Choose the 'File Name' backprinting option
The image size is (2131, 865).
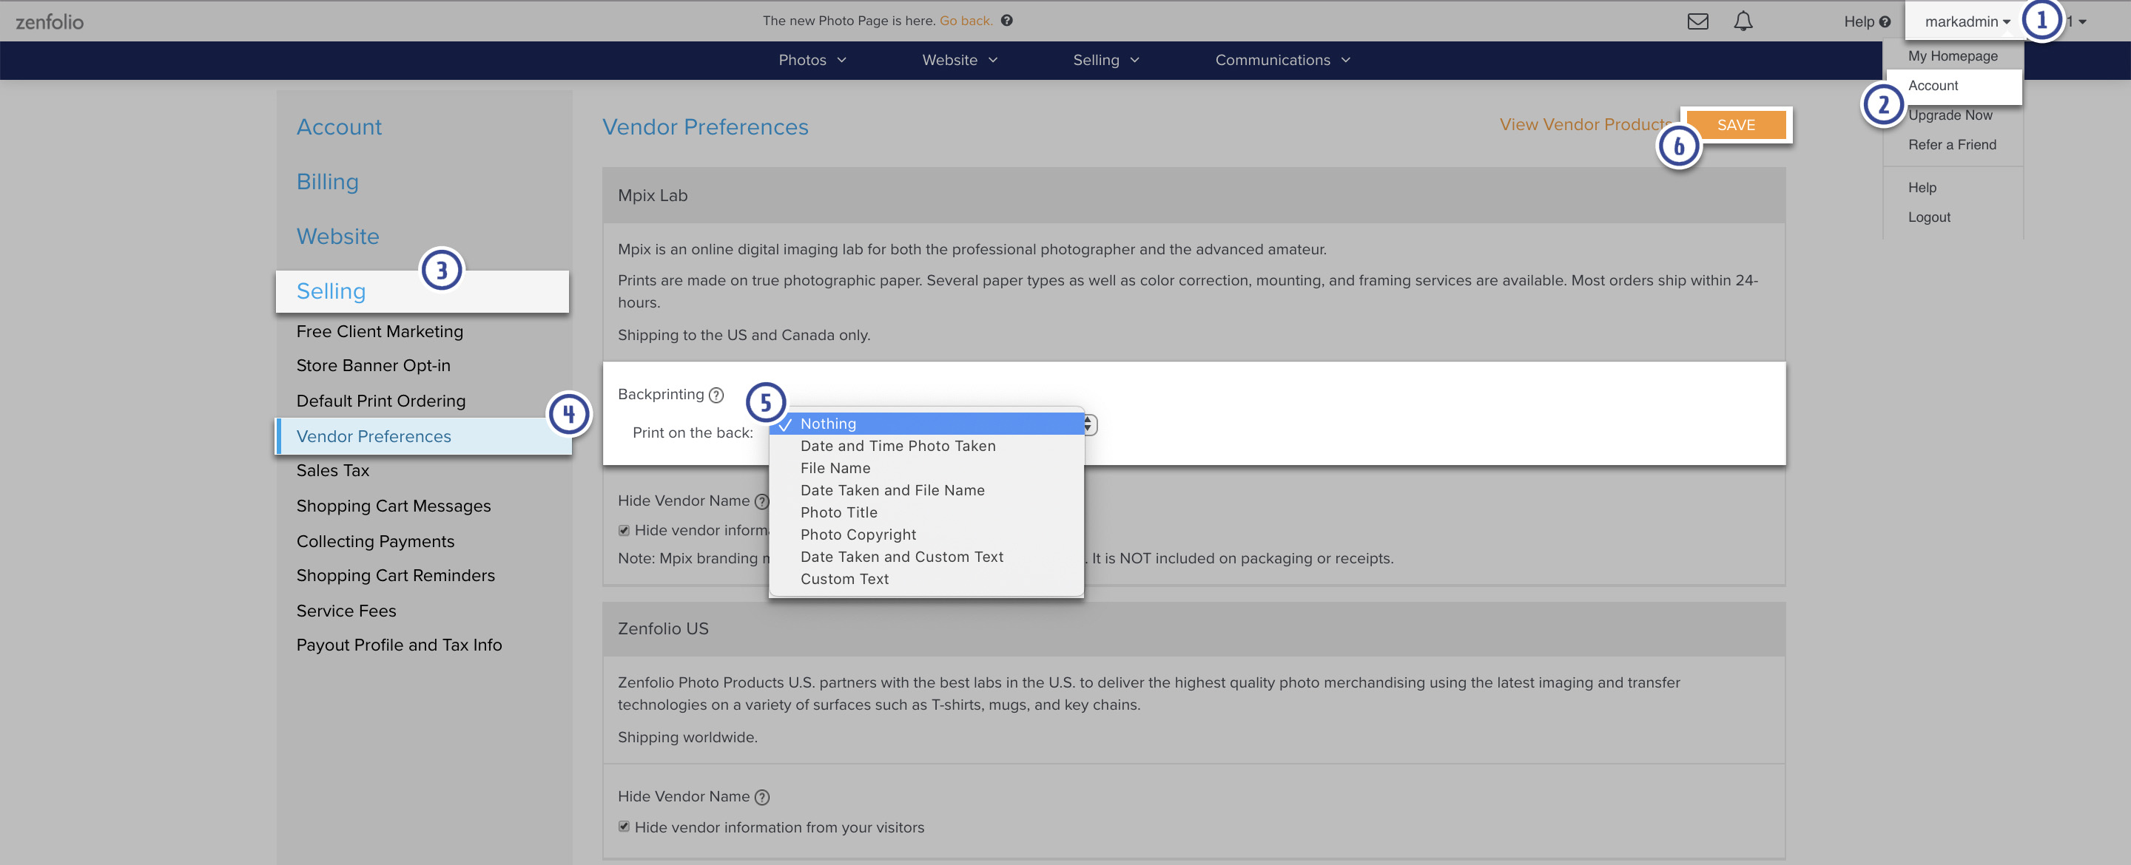(x=926, y=468)
